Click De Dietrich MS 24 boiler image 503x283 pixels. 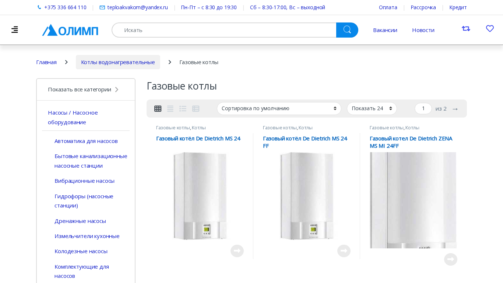[x=200, y=196]
